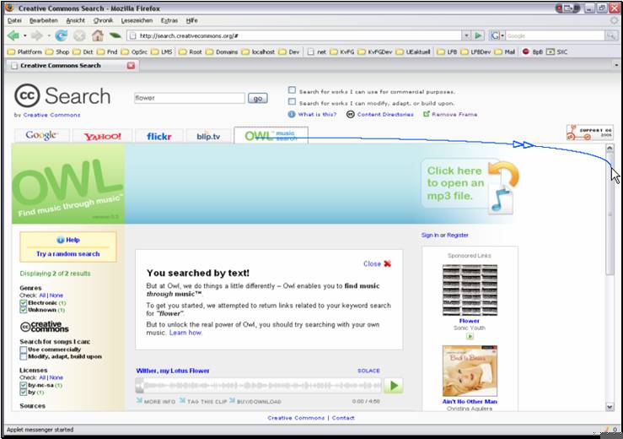Viewport: 623px width, 439px height.
Task: Enable search for commercial purposes checkbox
Action: point(292,90)
